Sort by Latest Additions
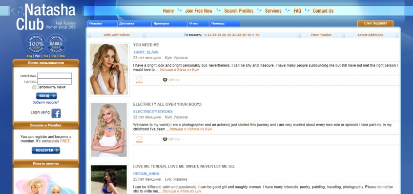Image resolution: width=413 pixels, height=194 pixels. pyautogui.click(x=370, y=35)
